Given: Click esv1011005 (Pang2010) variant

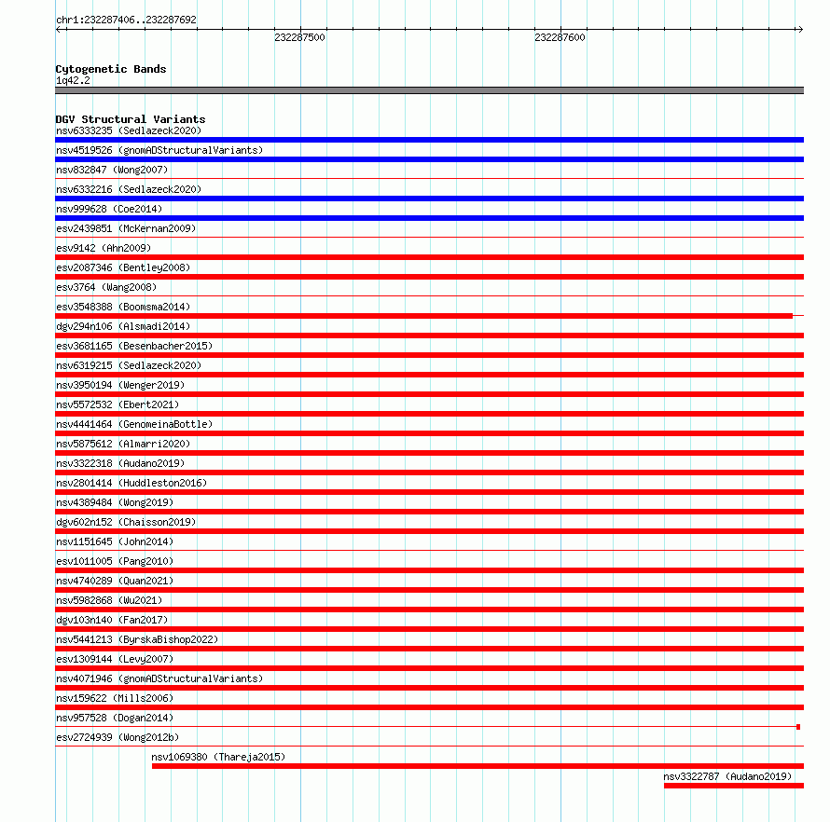Looking at the screenshot, I should pyautogui.click(x=115, y=561).
